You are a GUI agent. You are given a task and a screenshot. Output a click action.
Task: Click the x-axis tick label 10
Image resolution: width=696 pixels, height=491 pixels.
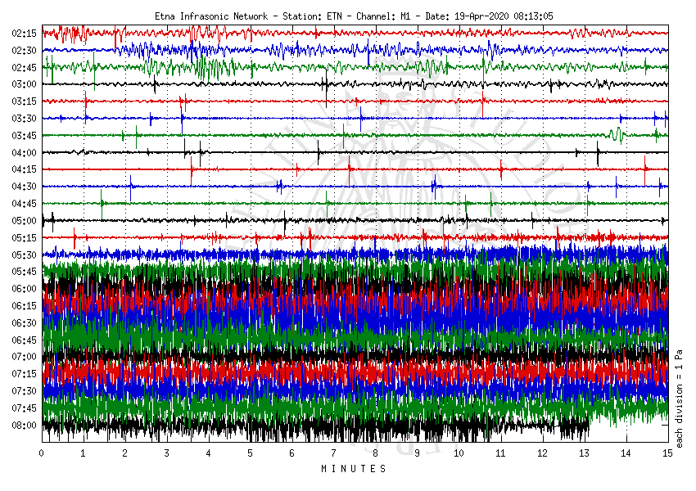459,453
